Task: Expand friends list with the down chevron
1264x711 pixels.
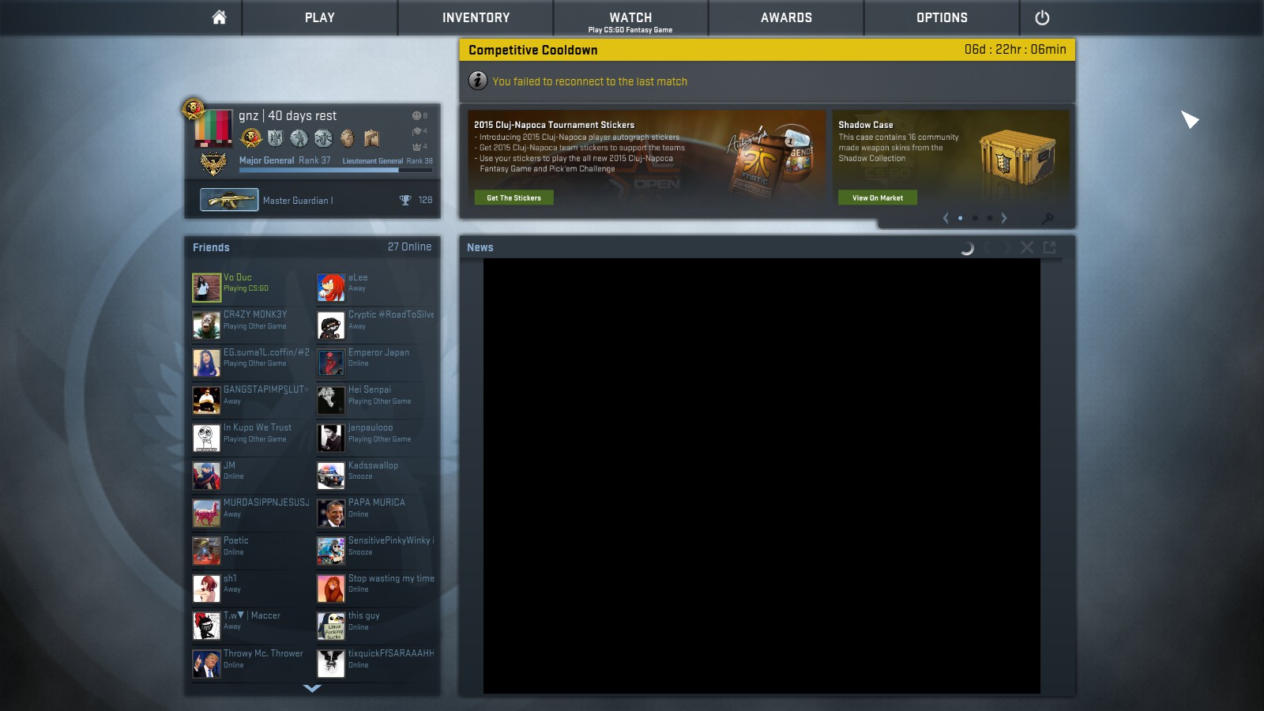Action: pos(312,688)
